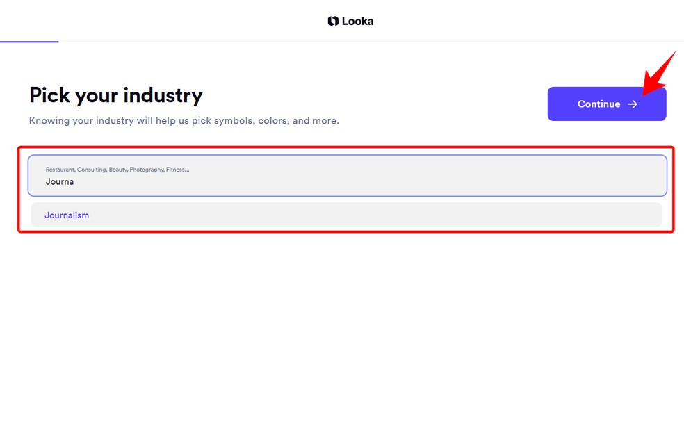Click the word "Photography" in the placeholder hint
The image size is (684, 433).
[x=146, y=170]
